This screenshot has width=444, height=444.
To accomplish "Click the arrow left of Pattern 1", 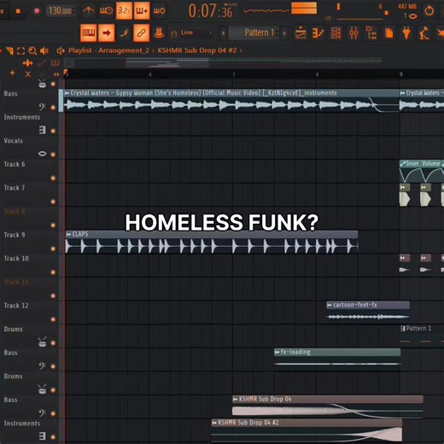I will click(x=223, y=33).
